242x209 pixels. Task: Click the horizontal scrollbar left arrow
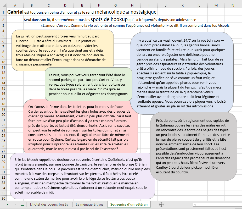pos(195,205)
